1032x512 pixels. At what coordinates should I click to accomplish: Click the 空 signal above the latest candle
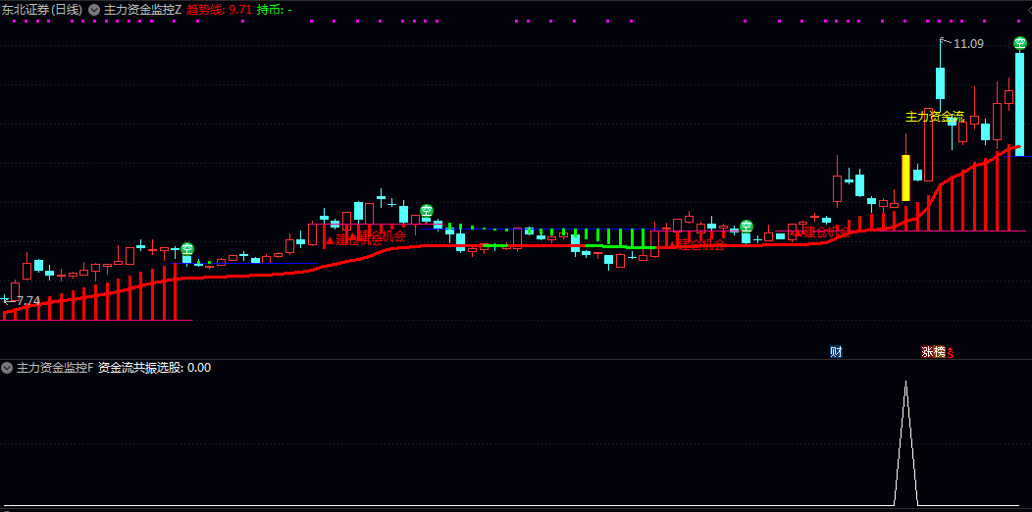coord(1019,43)
